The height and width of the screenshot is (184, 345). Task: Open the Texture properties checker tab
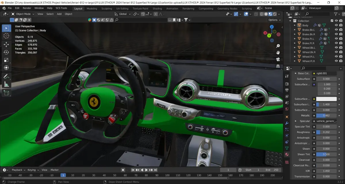287,162
